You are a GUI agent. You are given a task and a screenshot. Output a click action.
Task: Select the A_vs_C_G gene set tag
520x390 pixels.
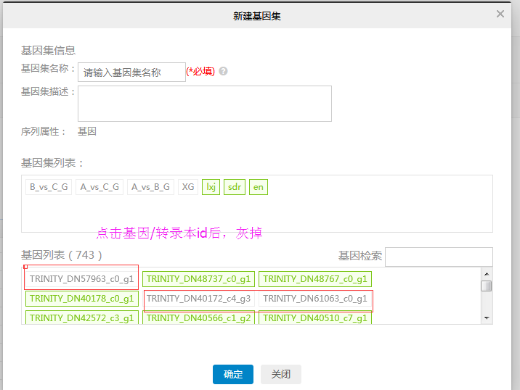click(x=99, y=187)
